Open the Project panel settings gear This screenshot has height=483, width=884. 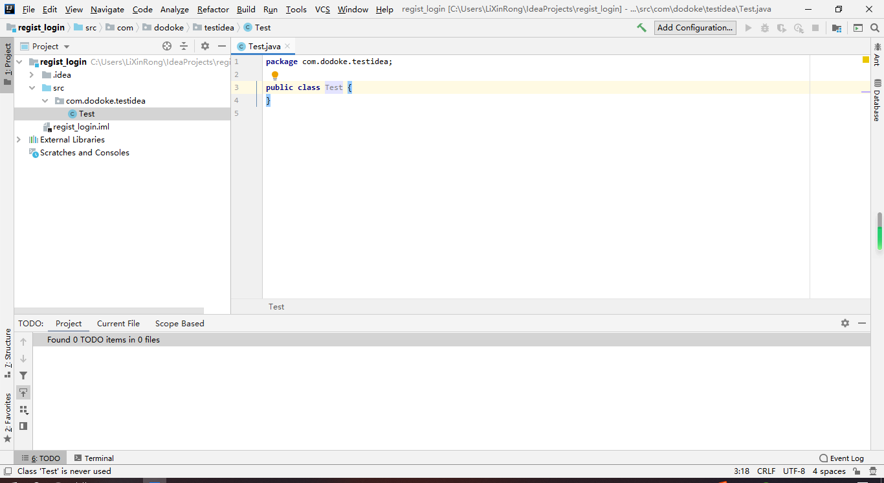click(x=205, y=46)
